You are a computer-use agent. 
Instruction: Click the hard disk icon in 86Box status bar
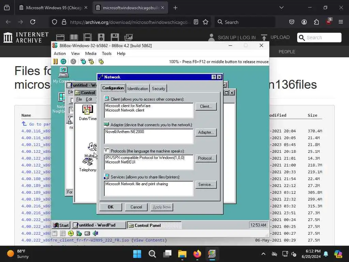click(x=87, y=233)
